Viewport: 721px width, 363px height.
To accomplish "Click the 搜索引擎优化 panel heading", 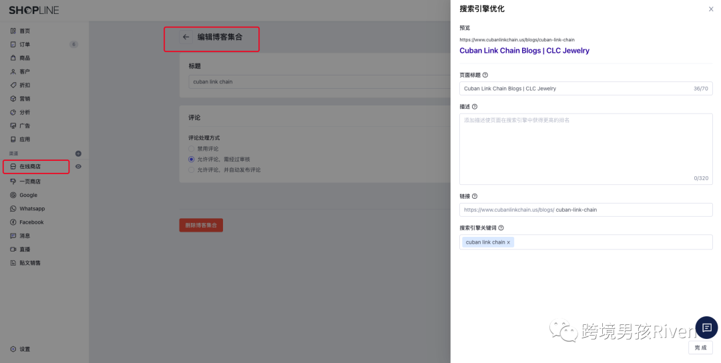I will (482, 9).
